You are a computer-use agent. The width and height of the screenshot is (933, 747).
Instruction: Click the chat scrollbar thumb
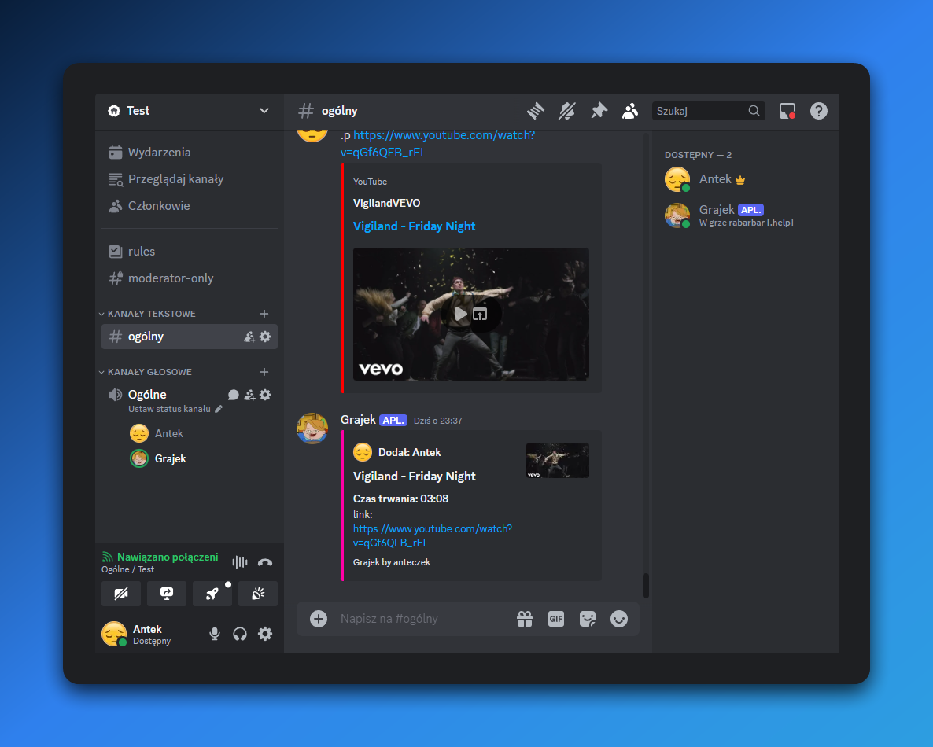click(646, 585)
